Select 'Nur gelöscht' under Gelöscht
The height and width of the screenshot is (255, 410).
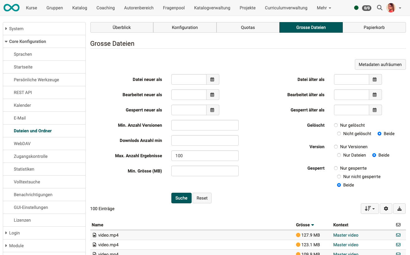point(336,125)
